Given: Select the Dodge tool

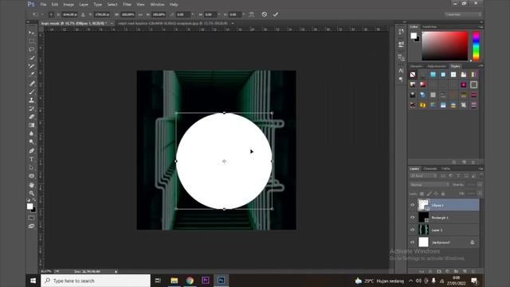Looking at the screenshot, I should [31, 142].
